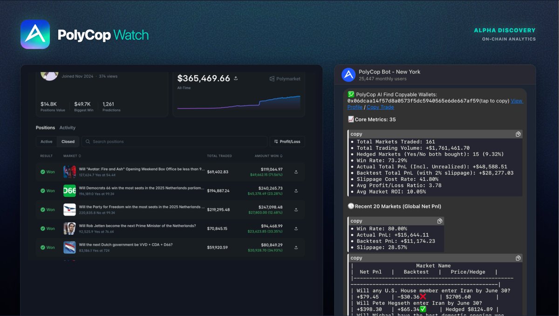Sort by the Market column header
The width and height of the screenshot is (559, 316).
(72, 156)
